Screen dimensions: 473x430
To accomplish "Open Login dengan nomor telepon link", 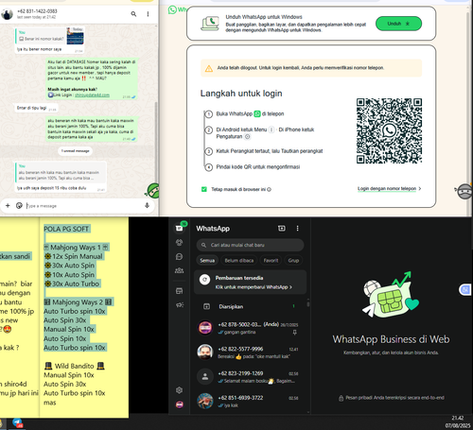I will point(389,188).
